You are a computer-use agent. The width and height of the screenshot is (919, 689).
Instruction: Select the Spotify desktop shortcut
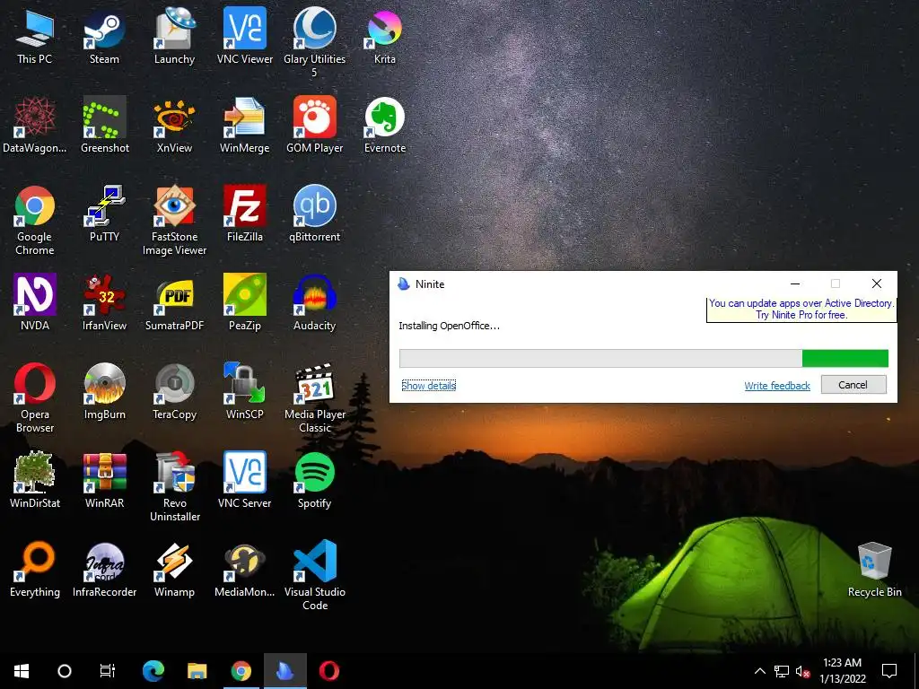point(315,480)
